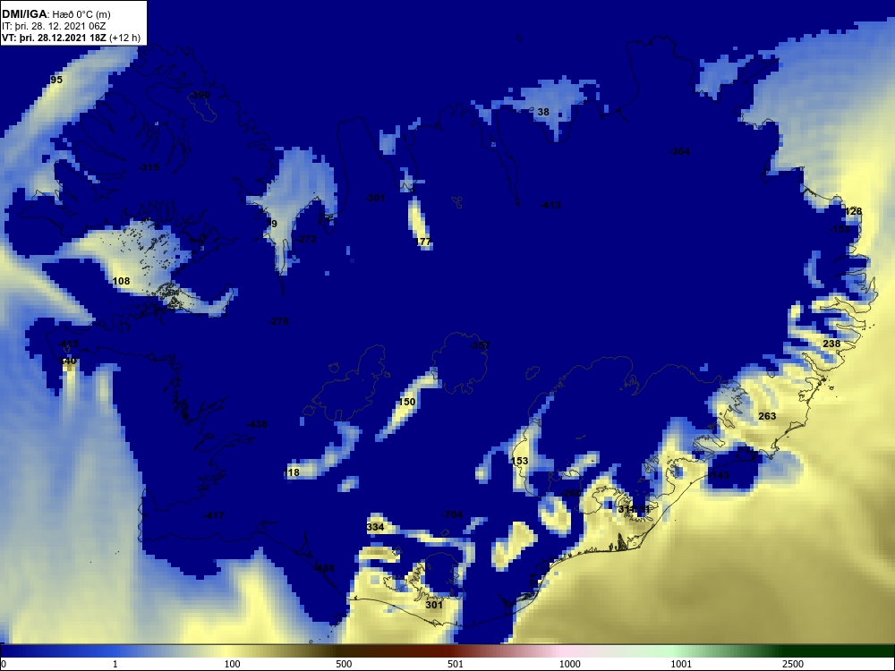895x671 pixels.
Task: Click the title text DMI/IGA Hæð 0°C (m)
Action: point(55,14)
